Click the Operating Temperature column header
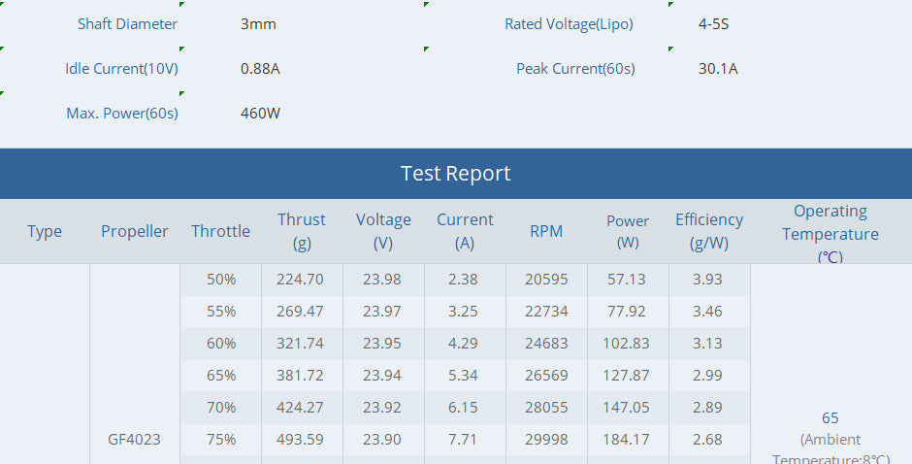The height and width of the screenshot is (464, 912). click(x=831, y=233)
